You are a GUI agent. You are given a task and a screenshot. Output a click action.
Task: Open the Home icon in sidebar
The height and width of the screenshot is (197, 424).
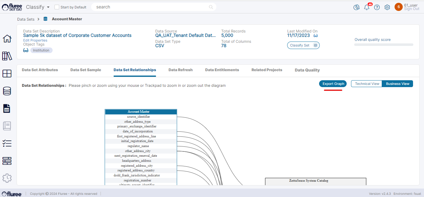coord(7,39)
